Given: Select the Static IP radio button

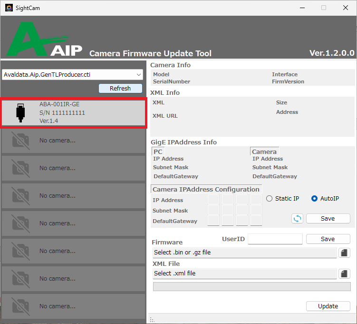Looking at the screenshot, I should click(x=282, y=199).
